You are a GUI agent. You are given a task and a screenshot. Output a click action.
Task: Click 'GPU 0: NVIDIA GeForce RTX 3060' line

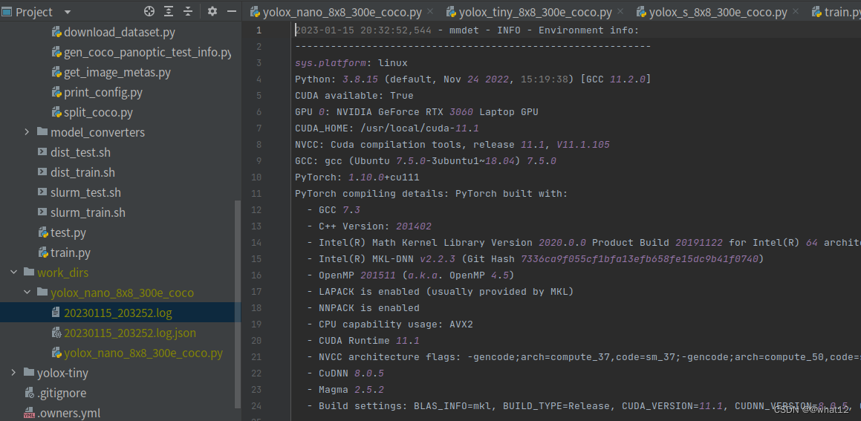click(416, 112)
